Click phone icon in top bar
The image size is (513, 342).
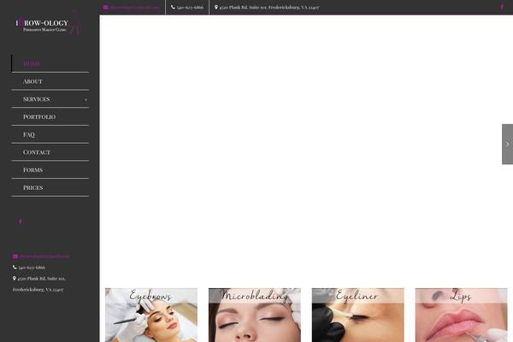173,7
